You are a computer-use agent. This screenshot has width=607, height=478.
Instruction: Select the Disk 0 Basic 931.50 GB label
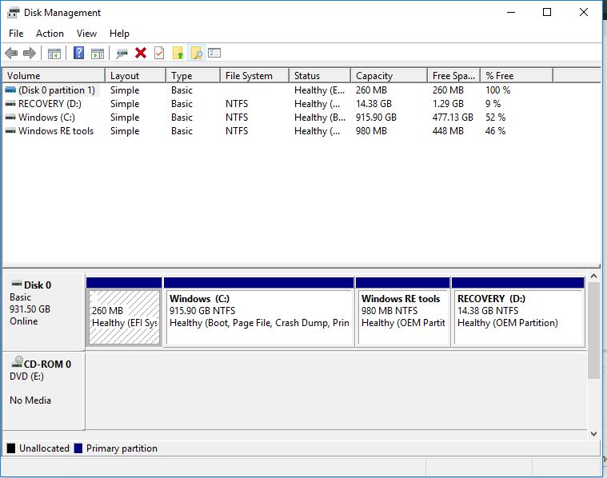coord(43,312)
